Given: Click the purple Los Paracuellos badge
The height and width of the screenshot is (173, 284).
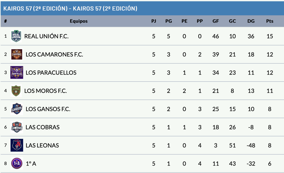Looking at the screenshot, I should (x=17, y=73).
